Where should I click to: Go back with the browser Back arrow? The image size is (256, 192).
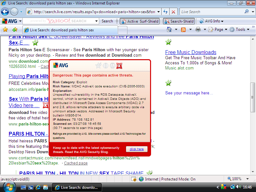pyautogui.click(x=5, y=12)
